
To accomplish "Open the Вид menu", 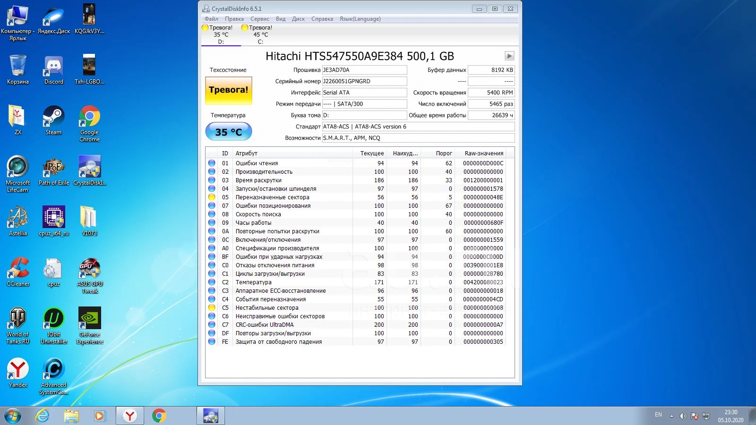I will [x=281, y=19].
